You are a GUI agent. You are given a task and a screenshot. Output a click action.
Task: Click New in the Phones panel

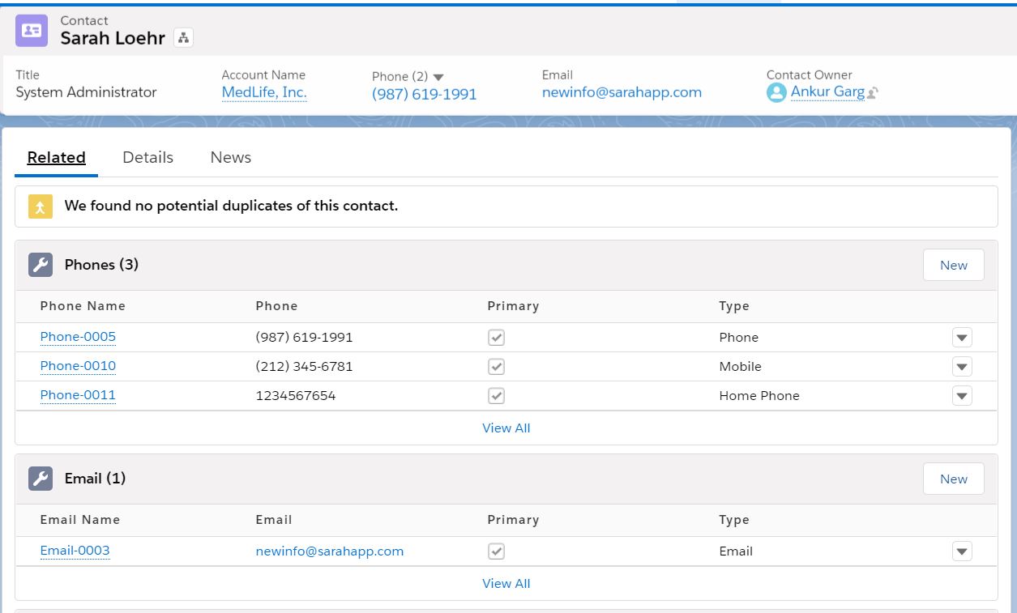[953, 265]
